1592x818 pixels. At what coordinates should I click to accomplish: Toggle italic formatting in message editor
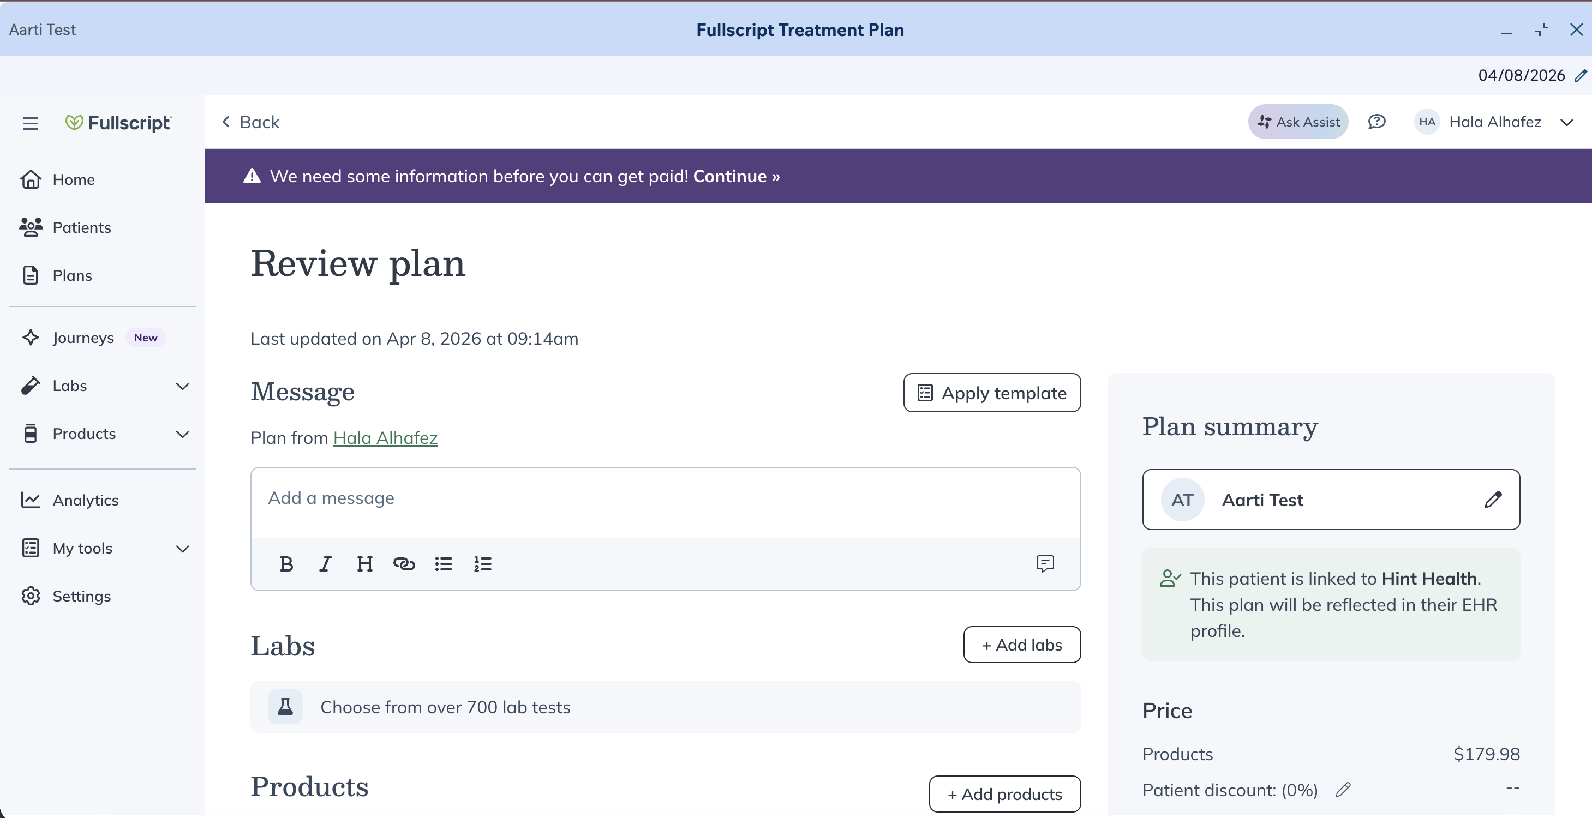click(325, 563)
